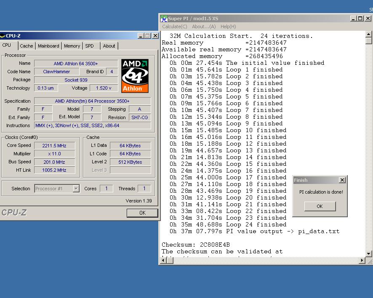Click the Package value Socket 939
The height and width of the screenshot is (298, 373).
click(76, 80)
